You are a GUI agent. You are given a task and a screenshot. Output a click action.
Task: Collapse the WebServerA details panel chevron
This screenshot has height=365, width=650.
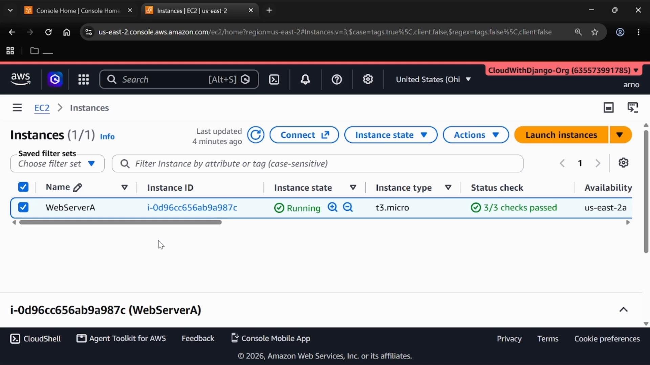click(624, 310)
